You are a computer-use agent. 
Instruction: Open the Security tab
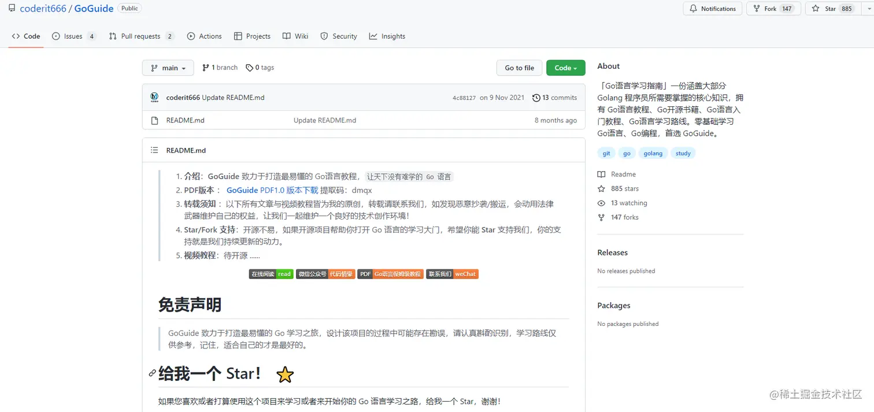tap(339, 36)
